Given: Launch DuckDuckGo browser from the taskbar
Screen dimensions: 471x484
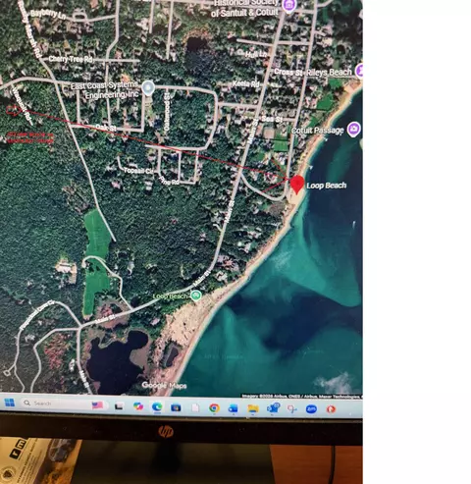Looking at the screenshot, I should click(x=331, y=409).
